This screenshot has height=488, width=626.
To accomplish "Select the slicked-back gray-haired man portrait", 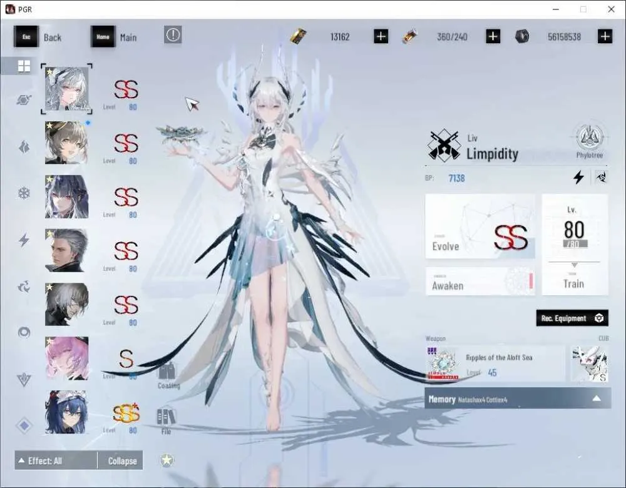I will [x=67, y=251].
